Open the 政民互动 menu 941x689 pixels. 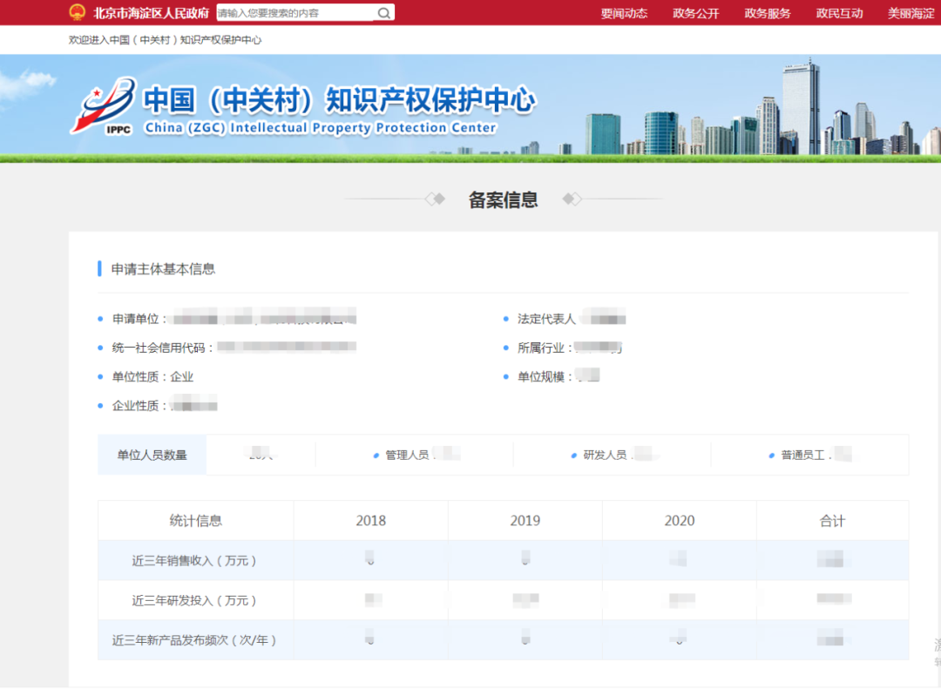click(839, 13)
